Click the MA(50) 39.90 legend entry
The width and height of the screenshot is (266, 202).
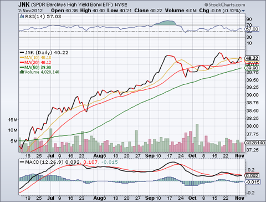38,67
